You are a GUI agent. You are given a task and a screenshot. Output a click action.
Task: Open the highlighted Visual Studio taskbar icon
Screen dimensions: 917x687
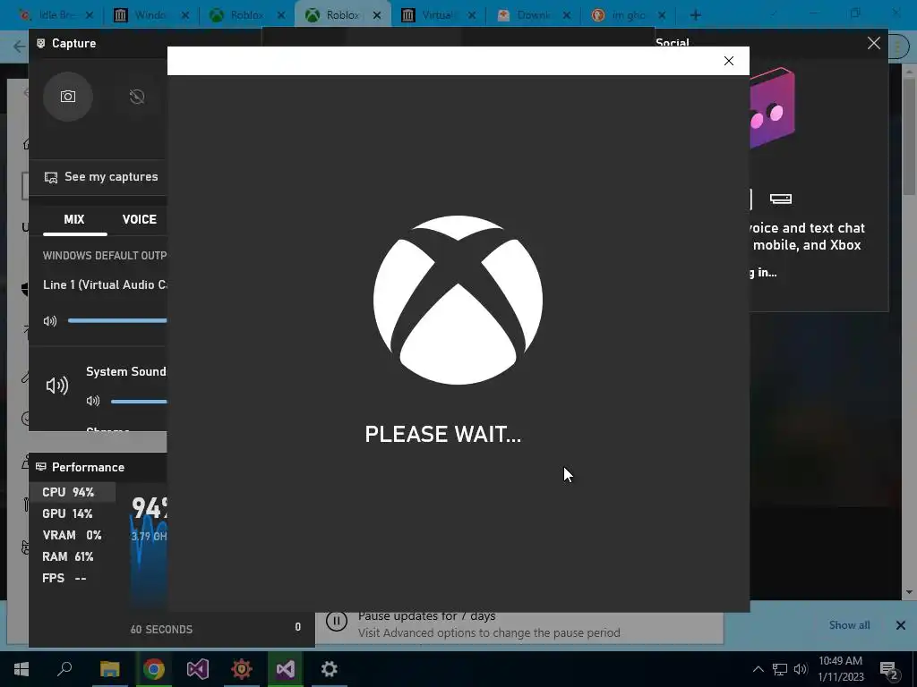point(286,669)
